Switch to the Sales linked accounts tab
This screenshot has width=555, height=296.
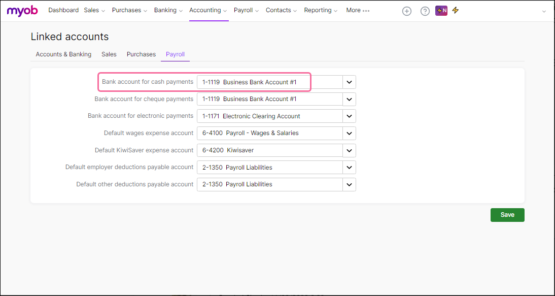pos(109,54)
